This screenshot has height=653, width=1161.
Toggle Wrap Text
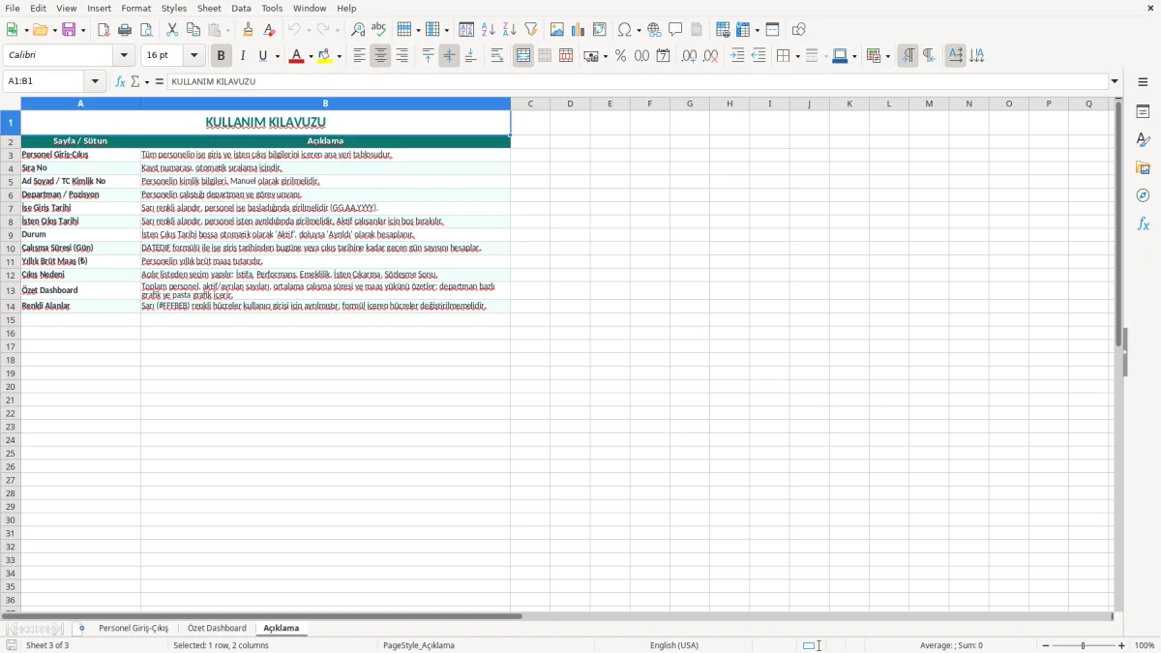(x=497, y=56)
